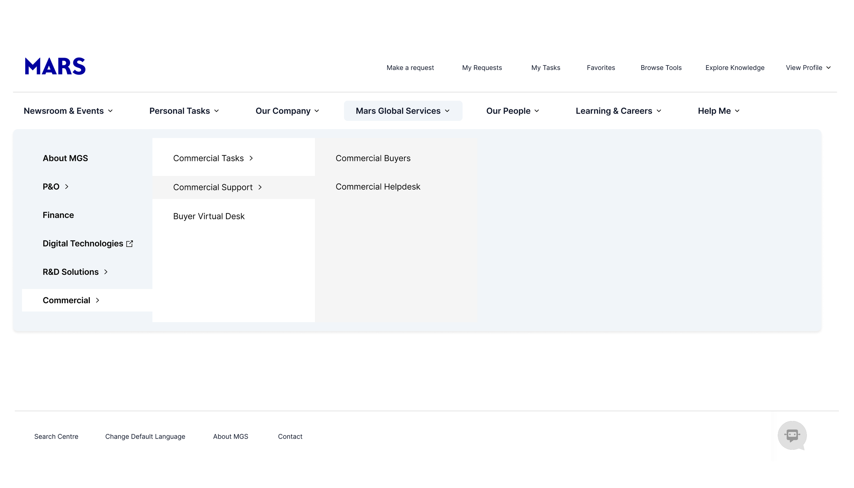
Task: Click the MARS logo
Action: tap(55, 66)
